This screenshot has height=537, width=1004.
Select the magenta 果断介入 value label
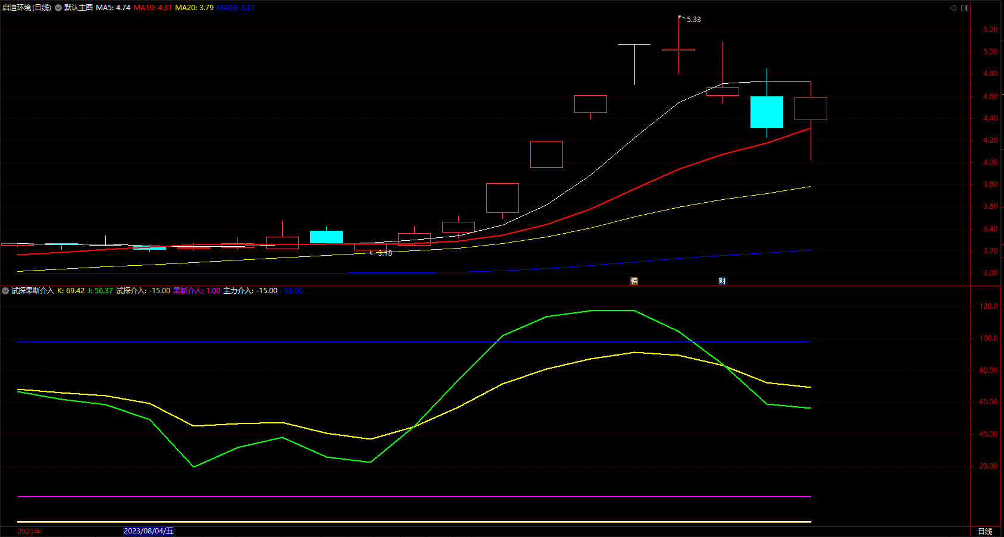pos(197,291)
